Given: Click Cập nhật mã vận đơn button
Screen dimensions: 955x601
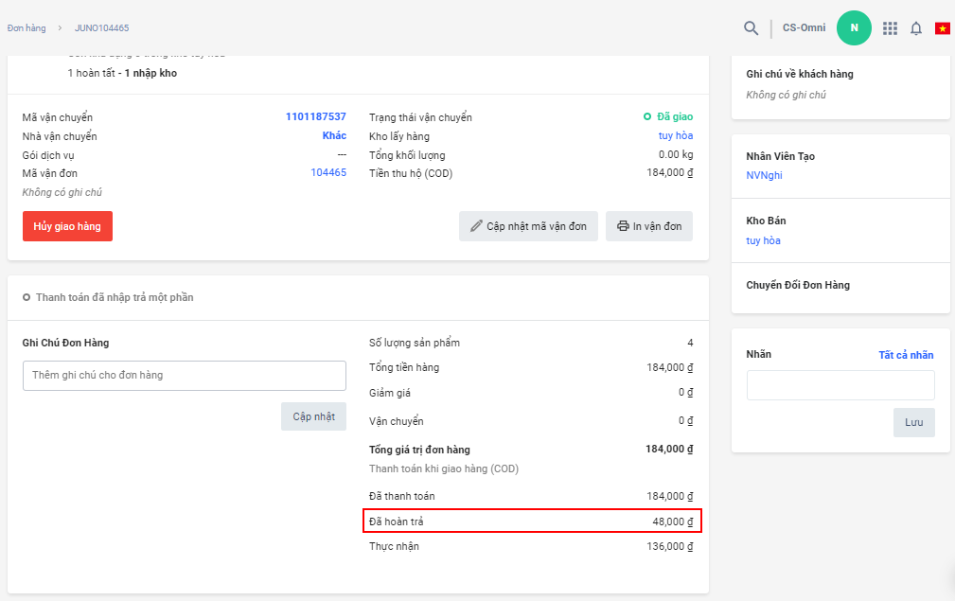Looking at the screenshot, I should (x=528, y=226).
